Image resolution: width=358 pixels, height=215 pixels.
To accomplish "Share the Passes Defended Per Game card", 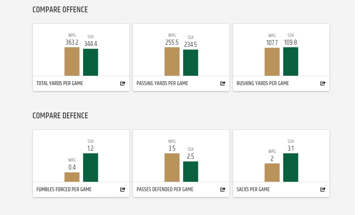I will click(x=223, y=189).
